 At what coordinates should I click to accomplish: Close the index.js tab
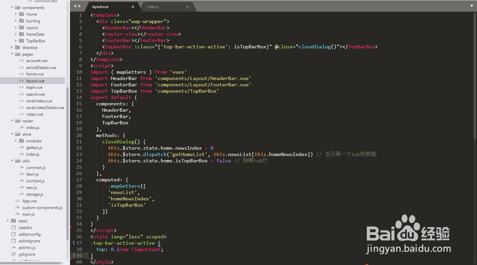187,7
